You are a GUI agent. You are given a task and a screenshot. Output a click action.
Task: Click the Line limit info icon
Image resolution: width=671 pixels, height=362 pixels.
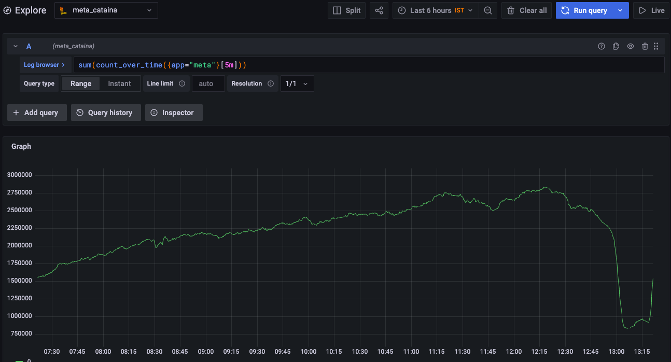click(182, 83)
